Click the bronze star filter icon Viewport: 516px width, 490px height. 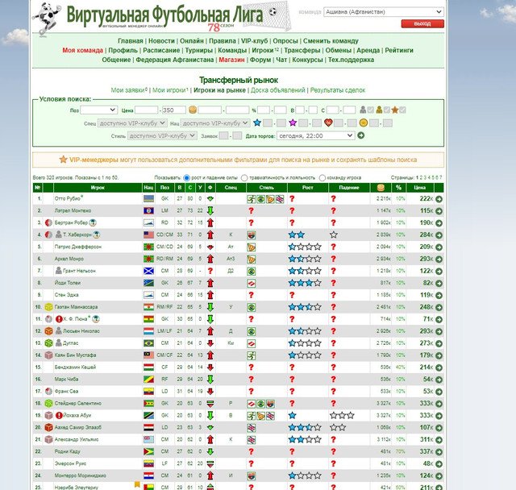tap(395, 110)
